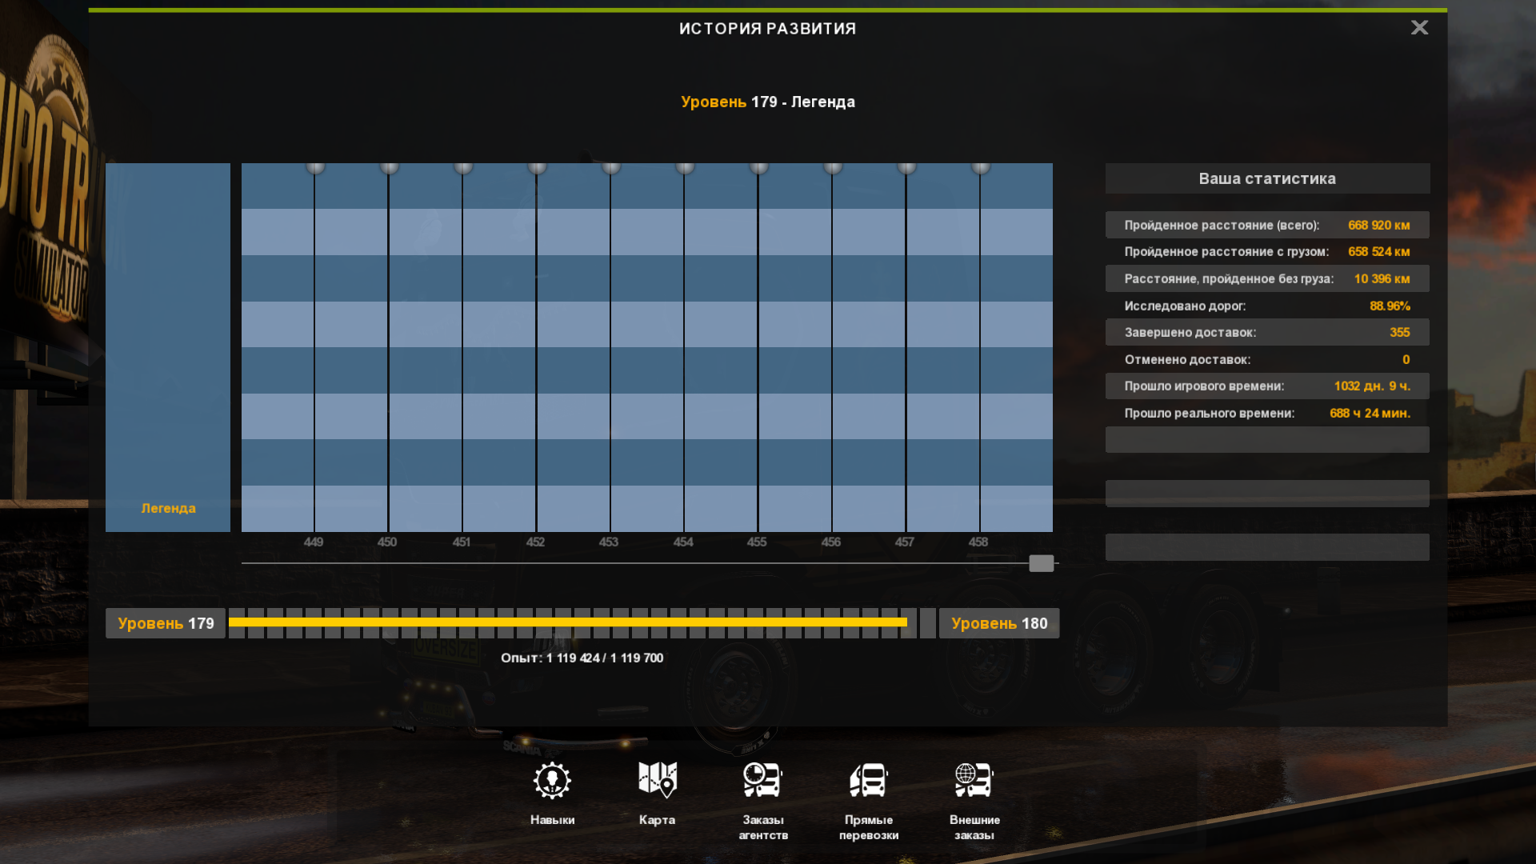Select the delivery marker above column 451
The image size is (1536, 864).
pyautogui.click(x=463, y=167)
